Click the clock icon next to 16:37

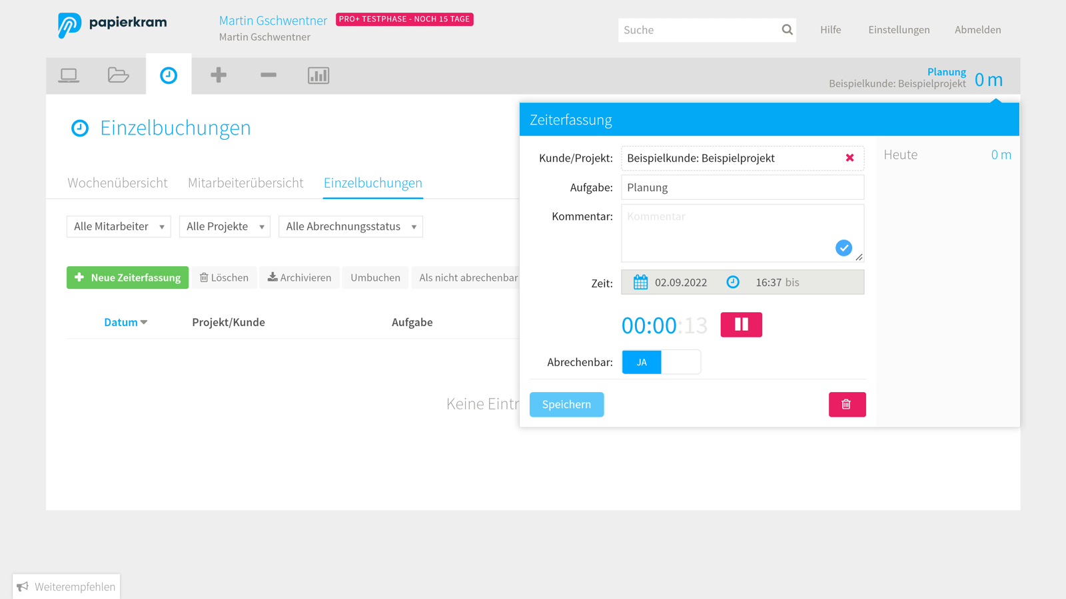pyautogui.click(x=733, y=282)
